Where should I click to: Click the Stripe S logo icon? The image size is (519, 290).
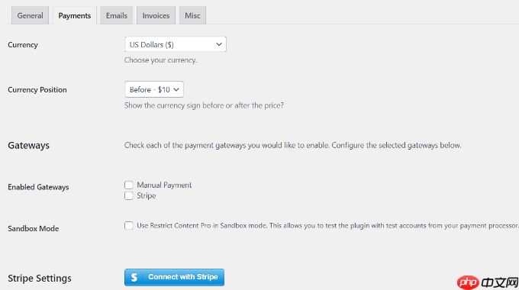(134, 277)
